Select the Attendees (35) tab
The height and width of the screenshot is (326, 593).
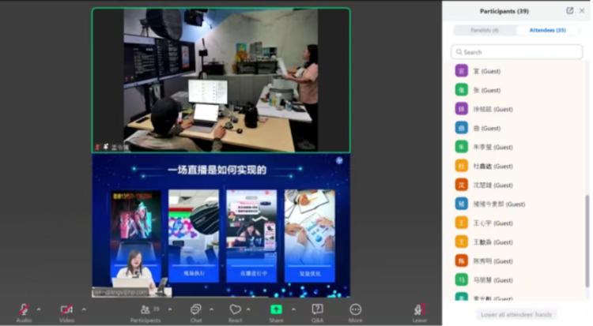tap(550, 30)
